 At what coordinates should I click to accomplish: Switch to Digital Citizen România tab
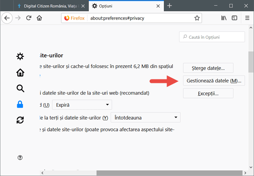click(x=43, y=6)
